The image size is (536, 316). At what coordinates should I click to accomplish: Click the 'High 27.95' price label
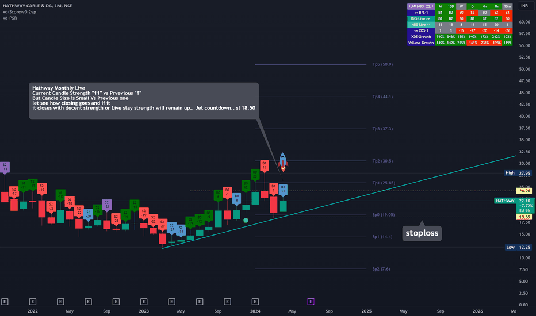tap(518, 173)
